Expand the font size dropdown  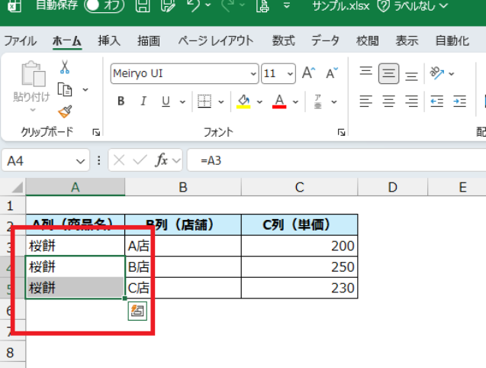pos(291,74)
